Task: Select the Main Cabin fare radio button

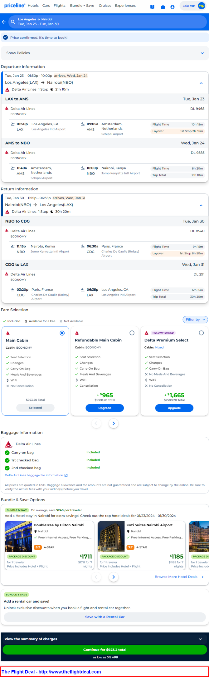Action: 62,333
